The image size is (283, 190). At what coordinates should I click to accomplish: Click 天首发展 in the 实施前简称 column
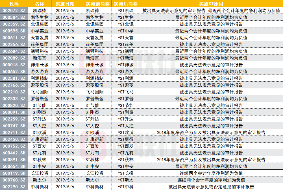pyautogui.click(x=95, y=38)
